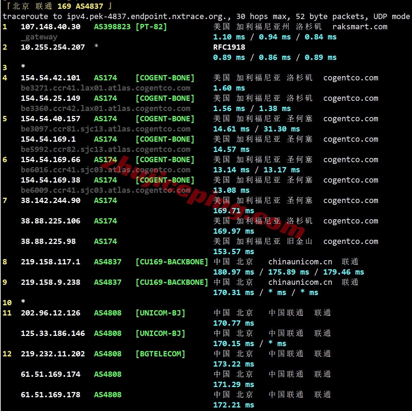Screen dimensions: 412x411
Task: Click the 172.21 ms latency value
Action: [x=234, y=405]
